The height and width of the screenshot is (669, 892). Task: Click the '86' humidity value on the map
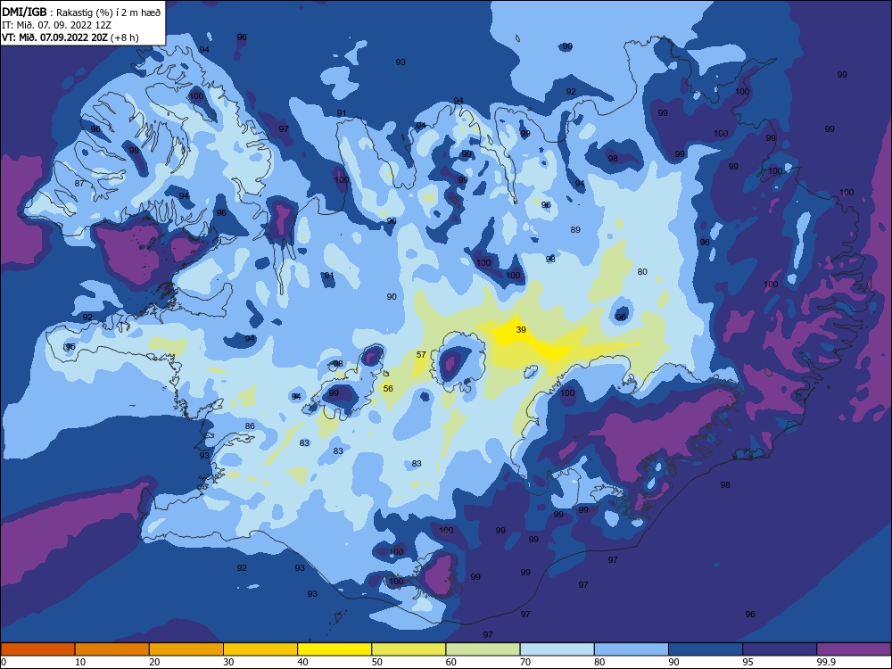(250, 426)
